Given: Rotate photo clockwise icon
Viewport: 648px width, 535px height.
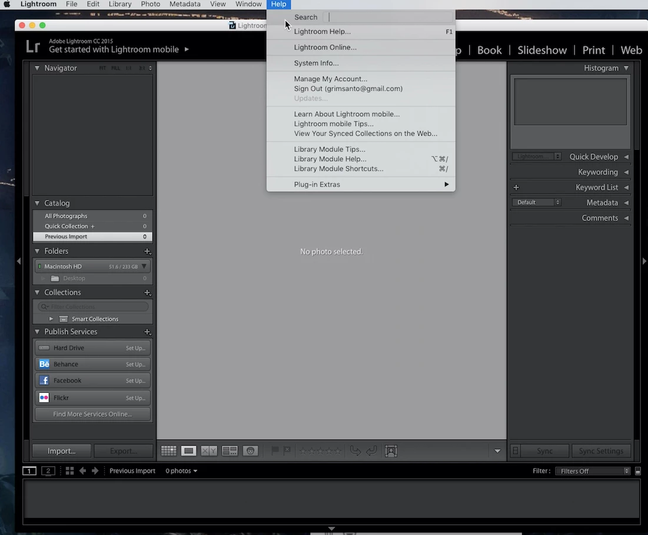Looking at the screenshot, I should point(371,451).
